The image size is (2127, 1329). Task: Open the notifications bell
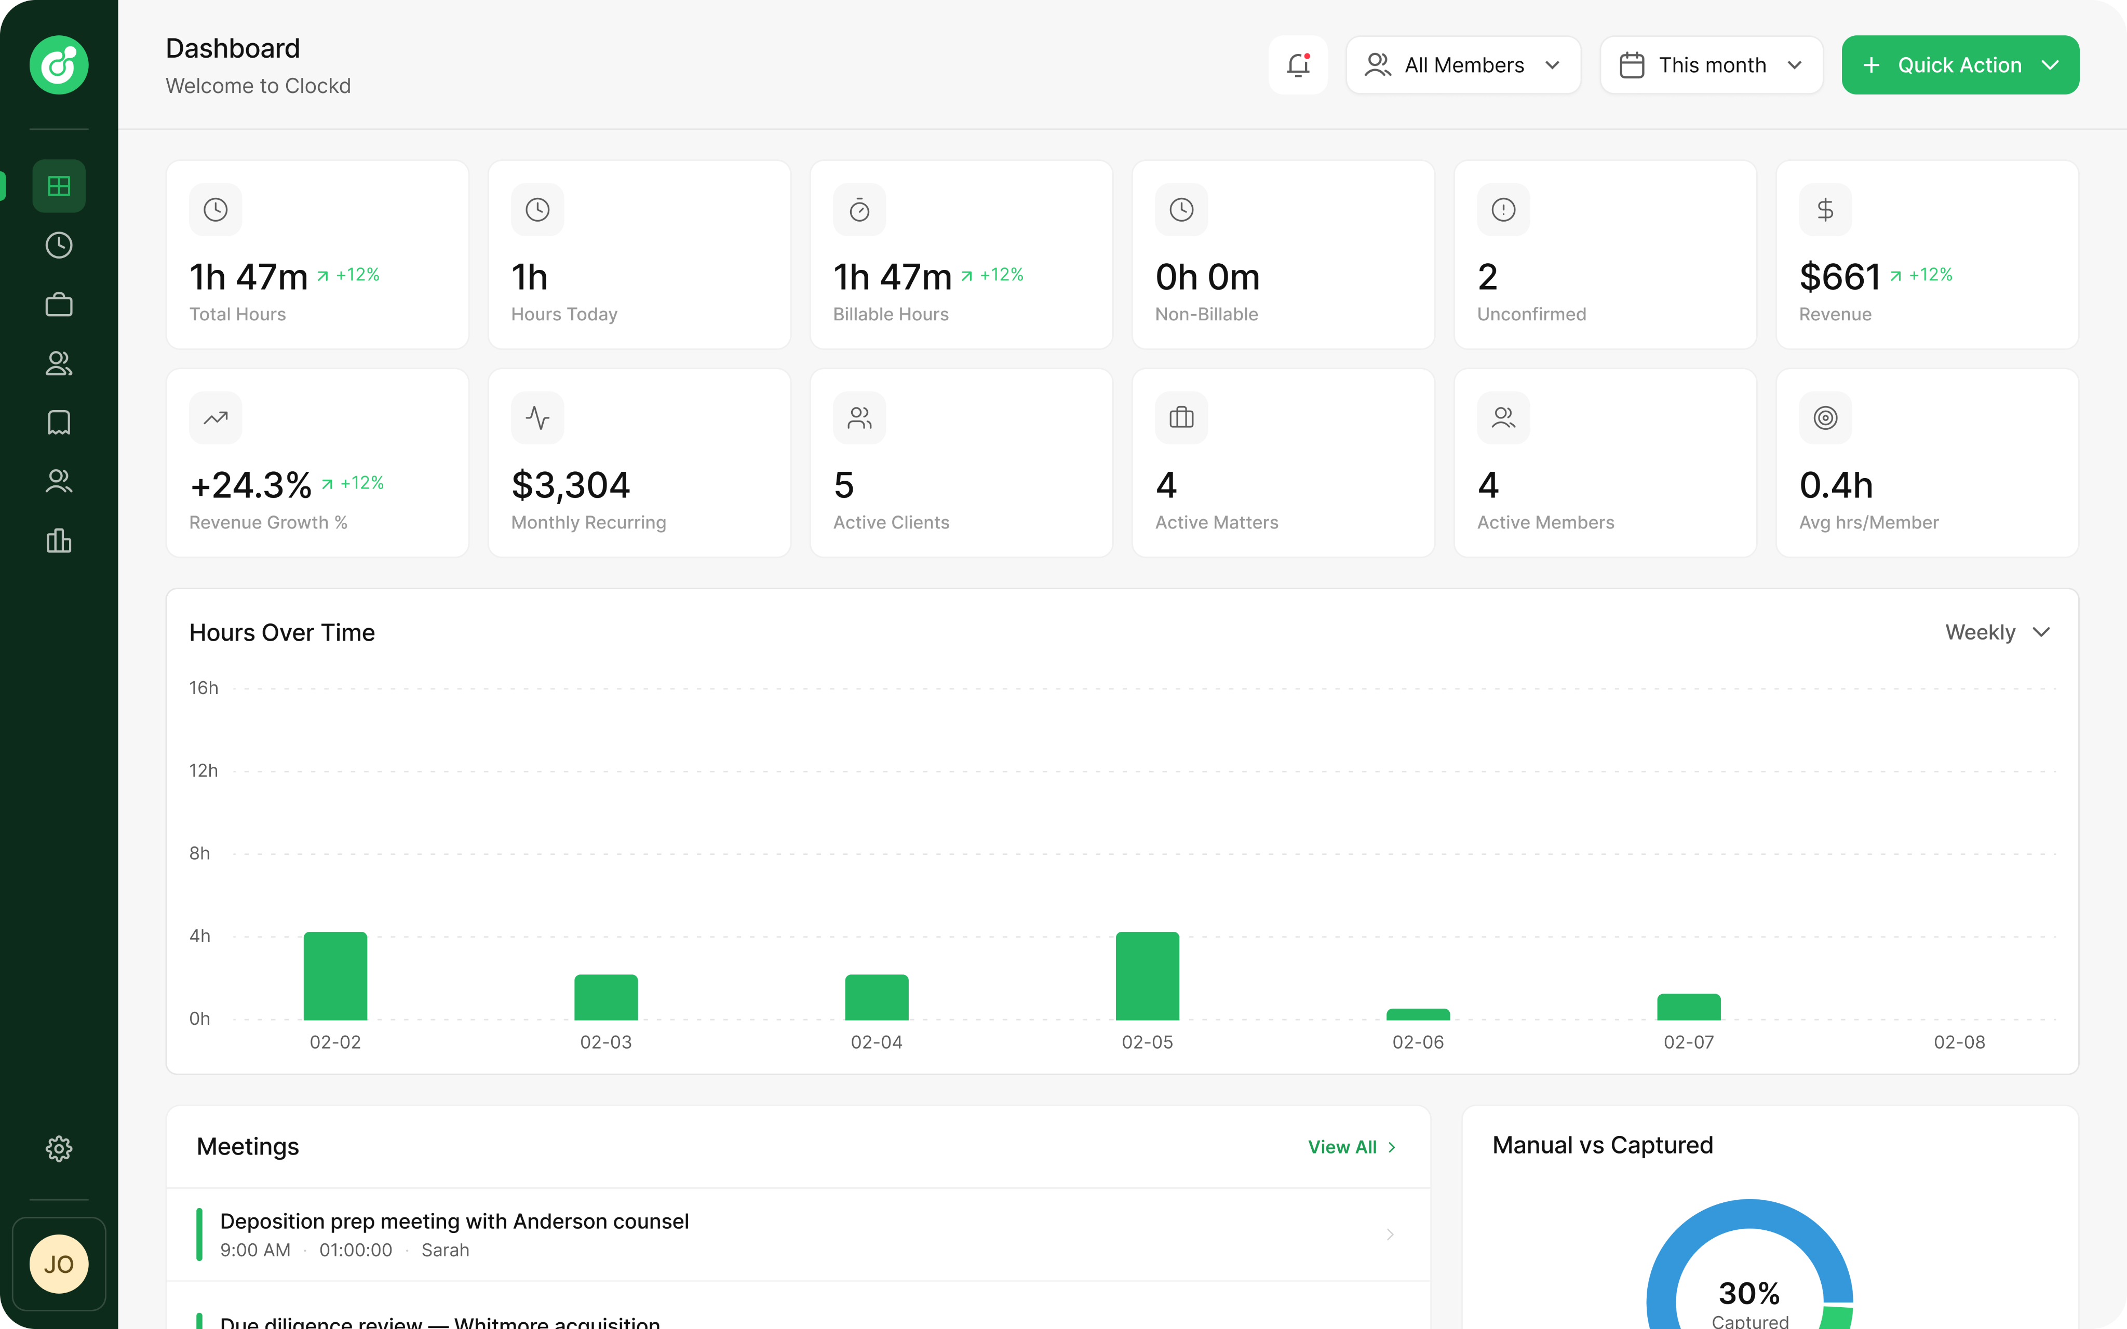[1297, 65]
